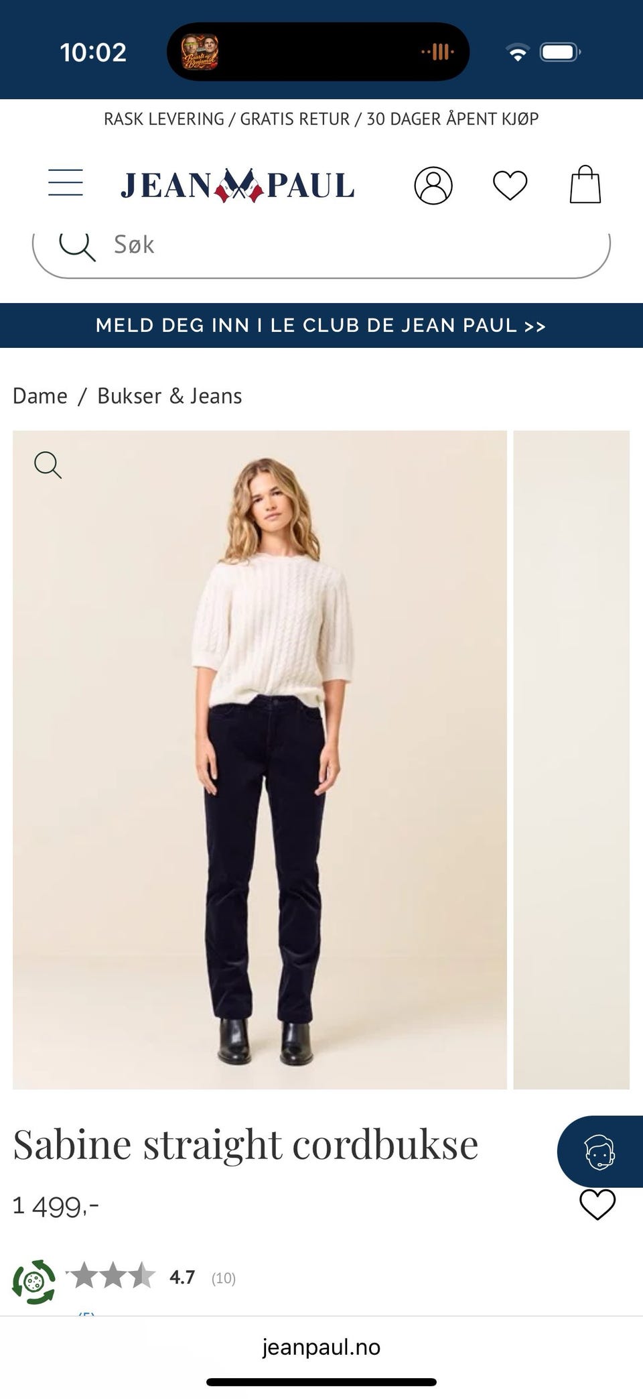Image resolution: width=643 pixels, height=1399 pixels.
Task: Tap the green sustainability badge icon
Action: coord(33,1282)
